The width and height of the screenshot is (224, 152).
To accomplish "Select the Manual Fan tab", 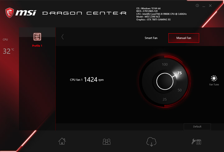I will pyautogui.click(x=184, y=38).
